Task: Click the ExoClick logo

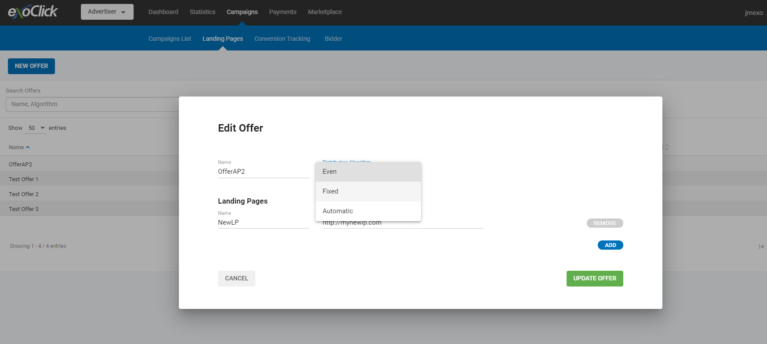Action: click(x=33, y=12)
